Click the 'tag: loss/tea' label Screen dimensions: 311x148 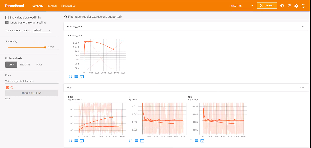pyautogui.click(x=194, y=100)
